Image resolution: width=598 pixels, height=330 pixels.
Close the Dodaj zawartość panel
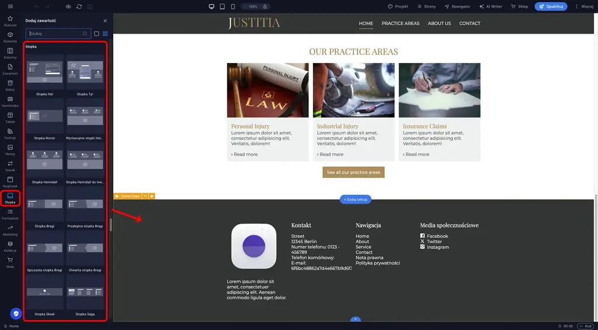(x=105, y=20)
